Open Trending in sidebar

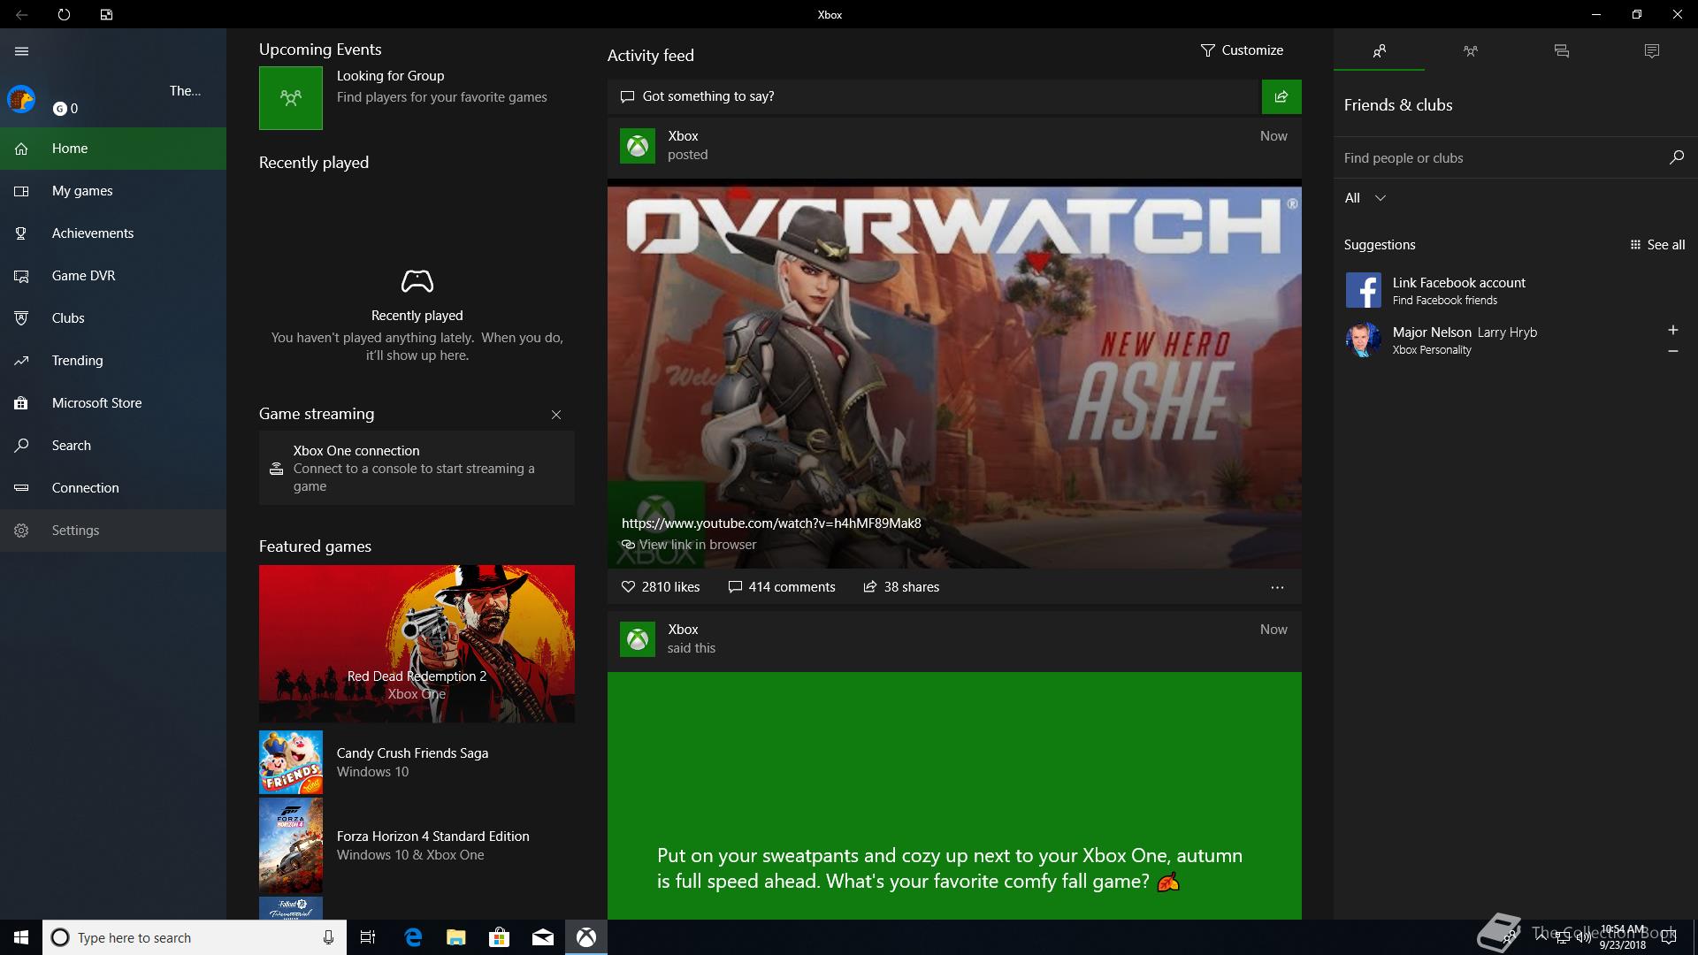click(113, 361)
